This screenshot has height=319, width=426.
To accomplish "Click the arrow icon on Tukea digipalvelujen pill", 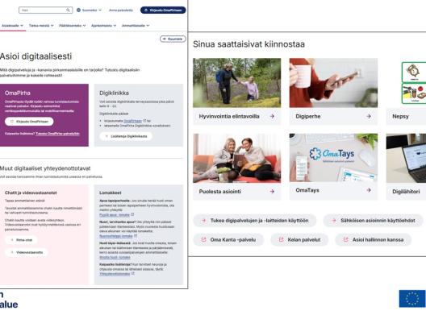I will (x=203, y=221).
